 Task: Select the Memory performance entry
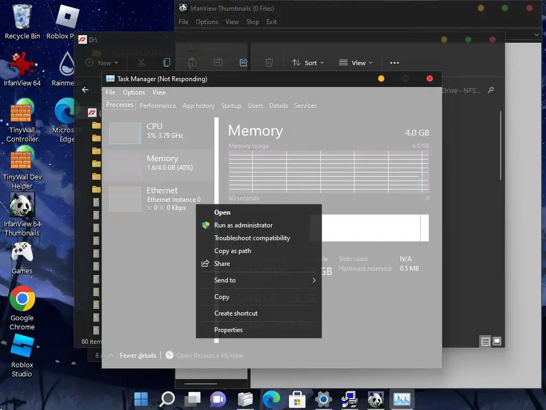coord(159,164)
